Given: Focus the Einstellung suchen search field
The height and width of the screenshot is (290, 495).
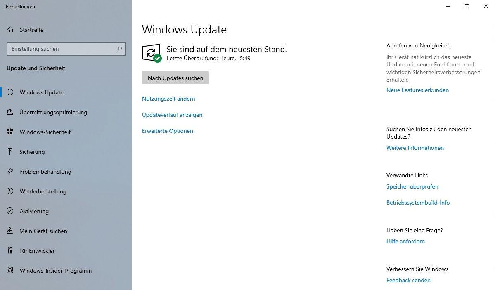Looking at the screenshot, I should click(66, 49).
